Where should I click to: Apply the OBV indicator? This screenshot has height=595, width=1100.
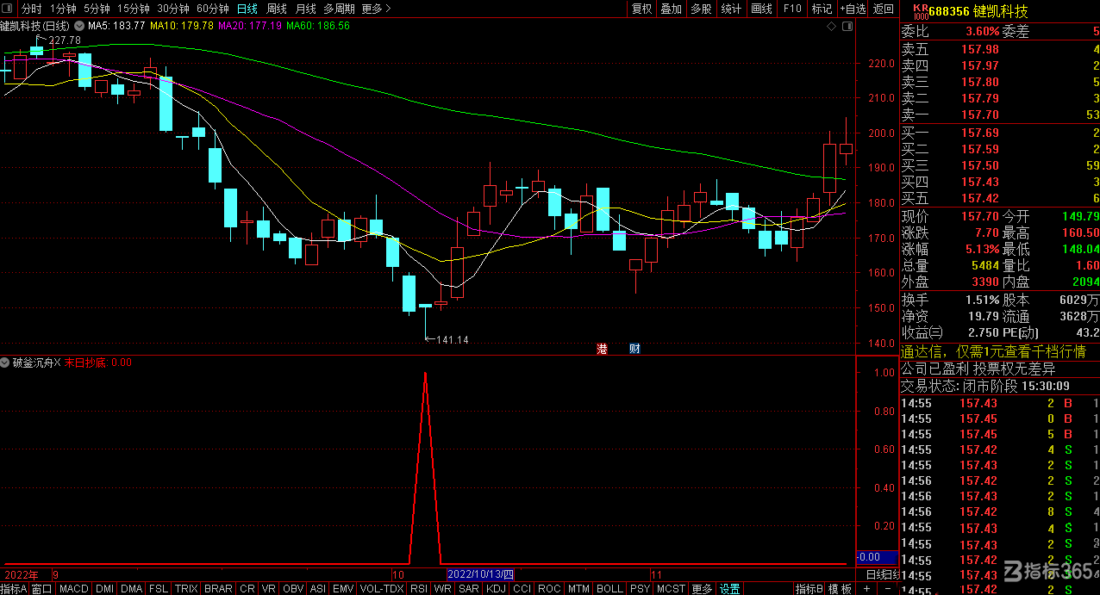click(293, 589)
